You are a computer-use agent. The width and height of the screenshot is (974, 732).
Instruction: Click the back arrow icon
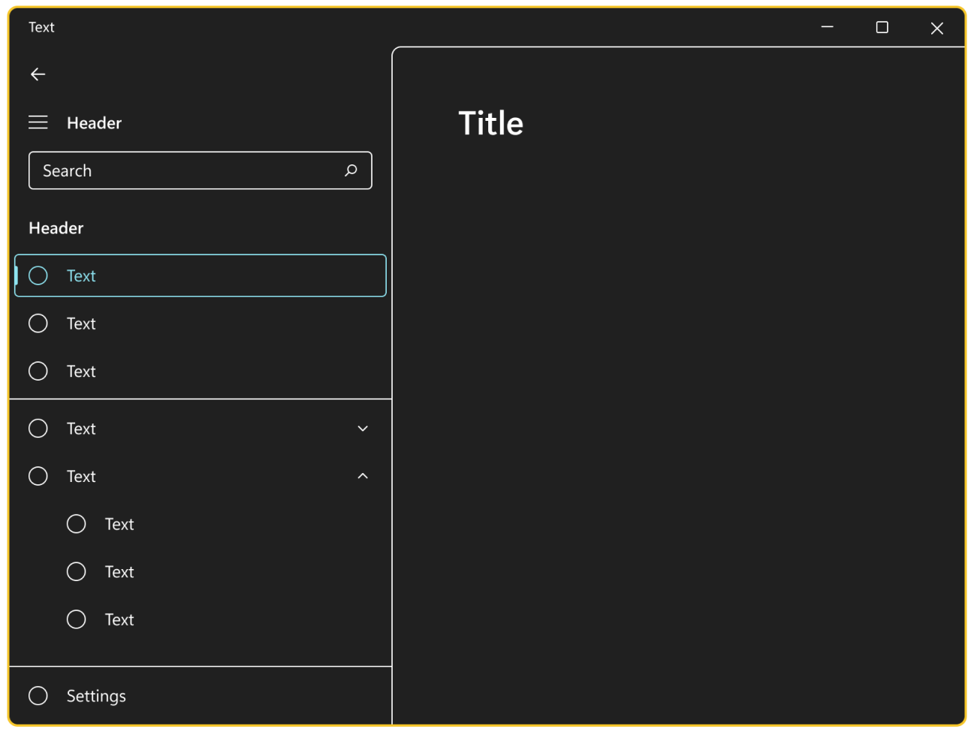click(38, 74)
